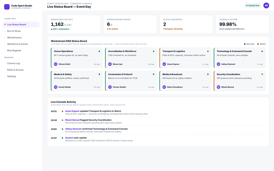Open Aditya Ramesh link in activity log
The image size is (274, 171).
(73, 129)
